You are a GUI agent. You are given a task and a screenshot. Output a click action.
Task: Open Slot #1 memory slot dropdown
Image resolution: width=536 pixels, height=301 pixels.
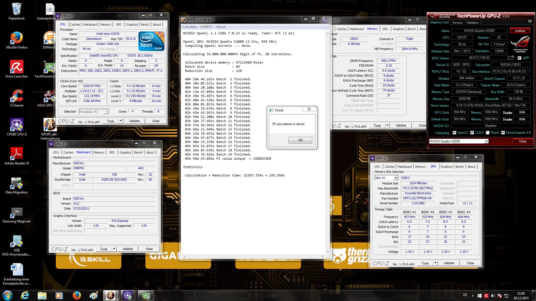pyautogui.click(x=396, y=178)
